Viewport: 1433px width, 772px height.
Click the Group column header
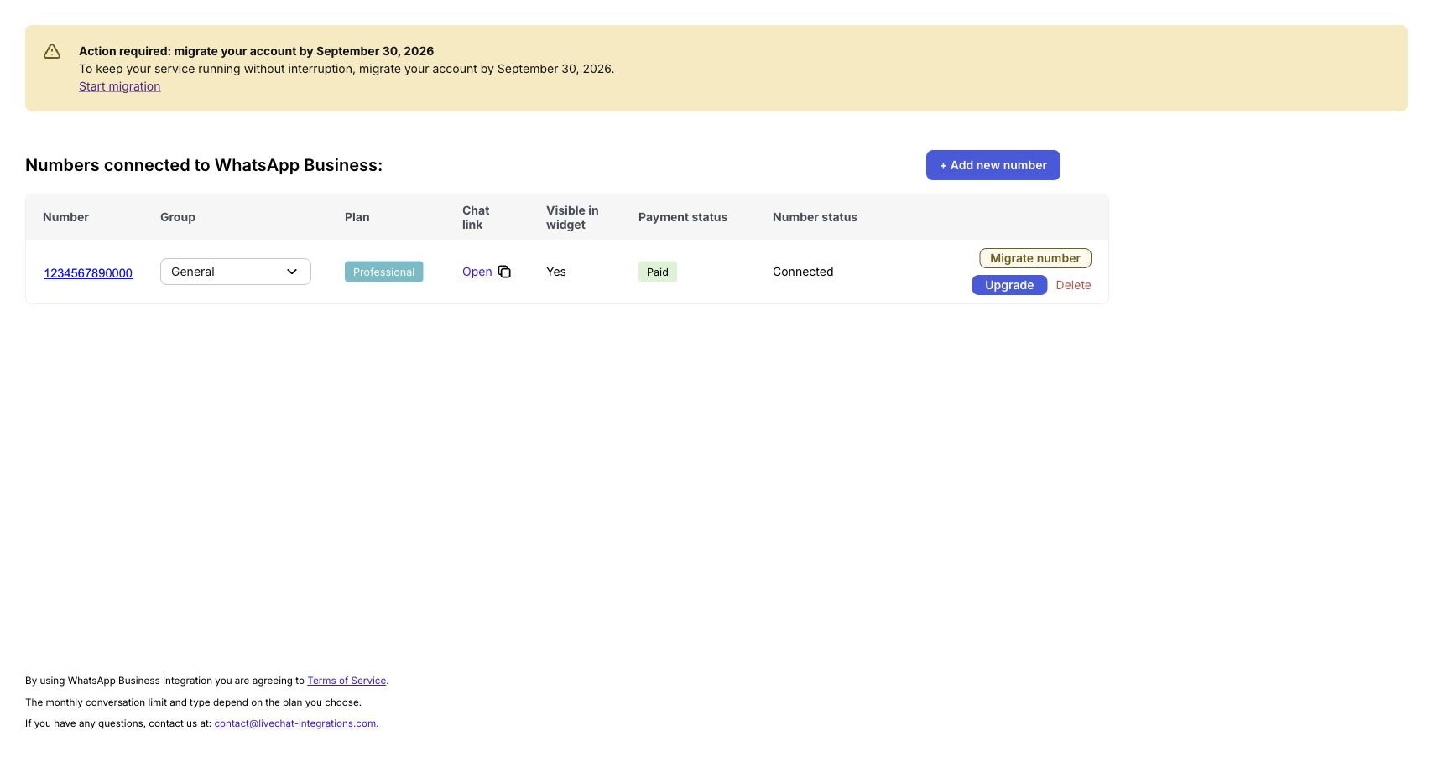pyautogui.click(x=178, y=217)
